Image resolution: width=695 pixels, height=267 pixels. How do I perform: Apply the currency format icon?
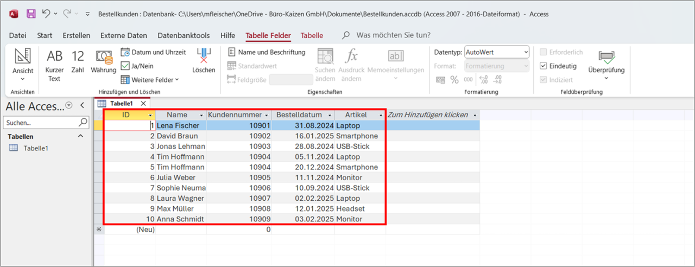coord(441,80)
